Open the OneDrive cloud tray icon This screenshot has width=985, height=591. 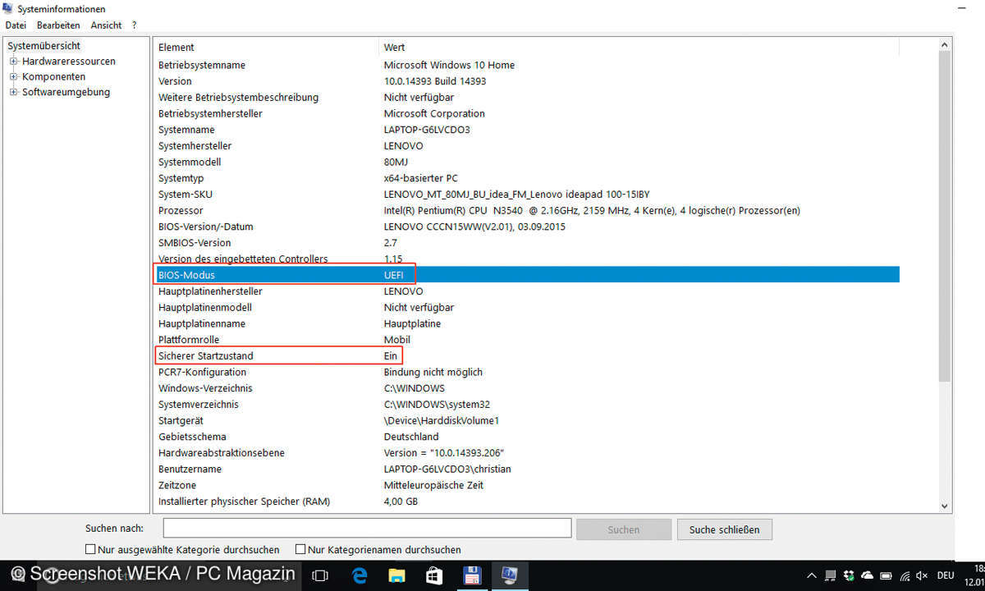(867, 575)
